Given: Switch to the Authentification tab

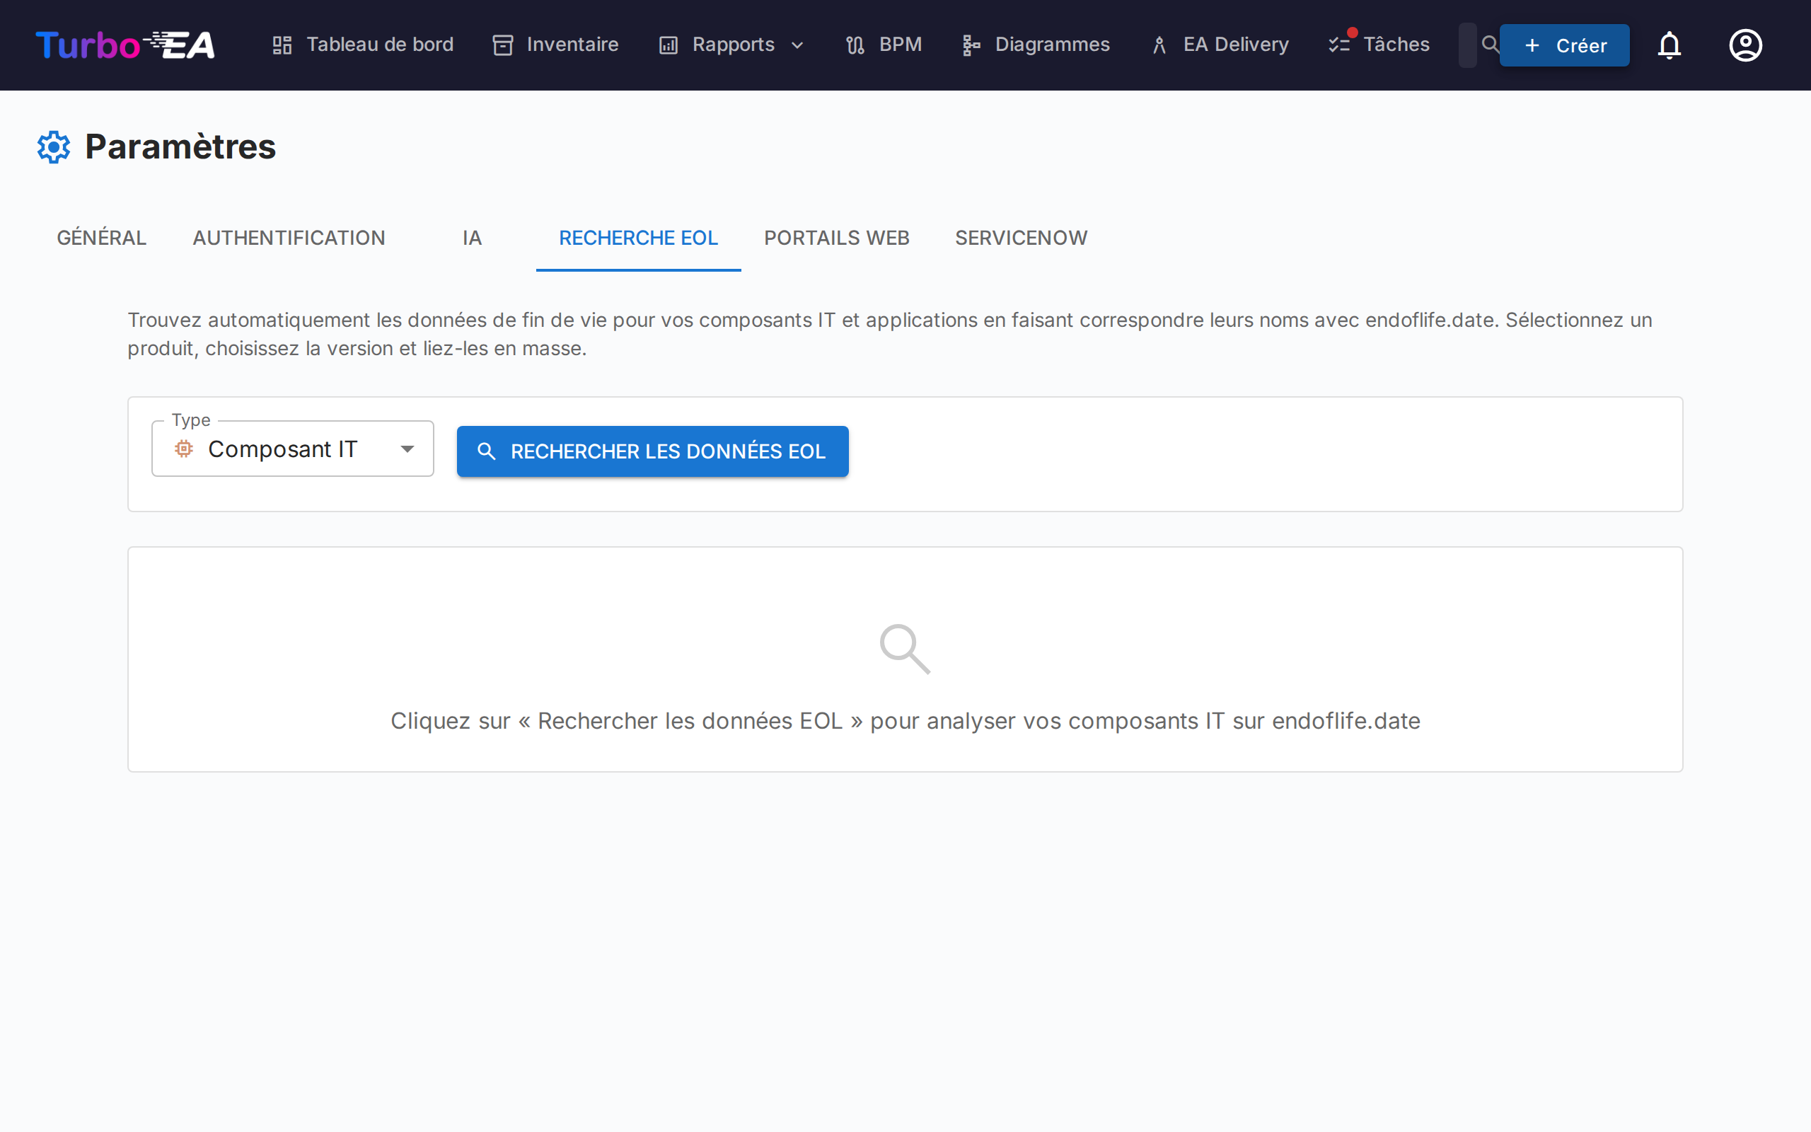Looking at the screenshot, I should pyautogui.click(x=289, y=238).
